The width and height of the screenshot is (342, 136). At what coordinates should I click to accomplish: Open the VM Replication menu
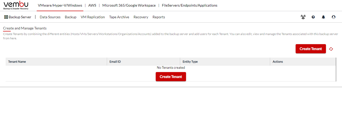pyautogui.click(x=93, y=17)
